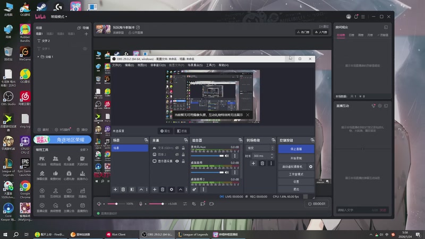Open the audio mixer settings icon below the preview
Viewport: 425px width, 239px height.
(x=185, y=204)
